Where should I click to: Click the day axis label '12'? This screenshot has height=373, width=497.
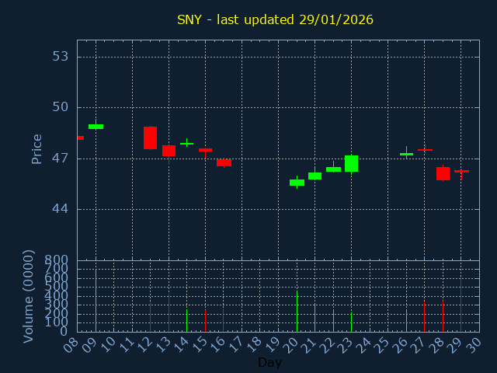click(x=144, y=345)
